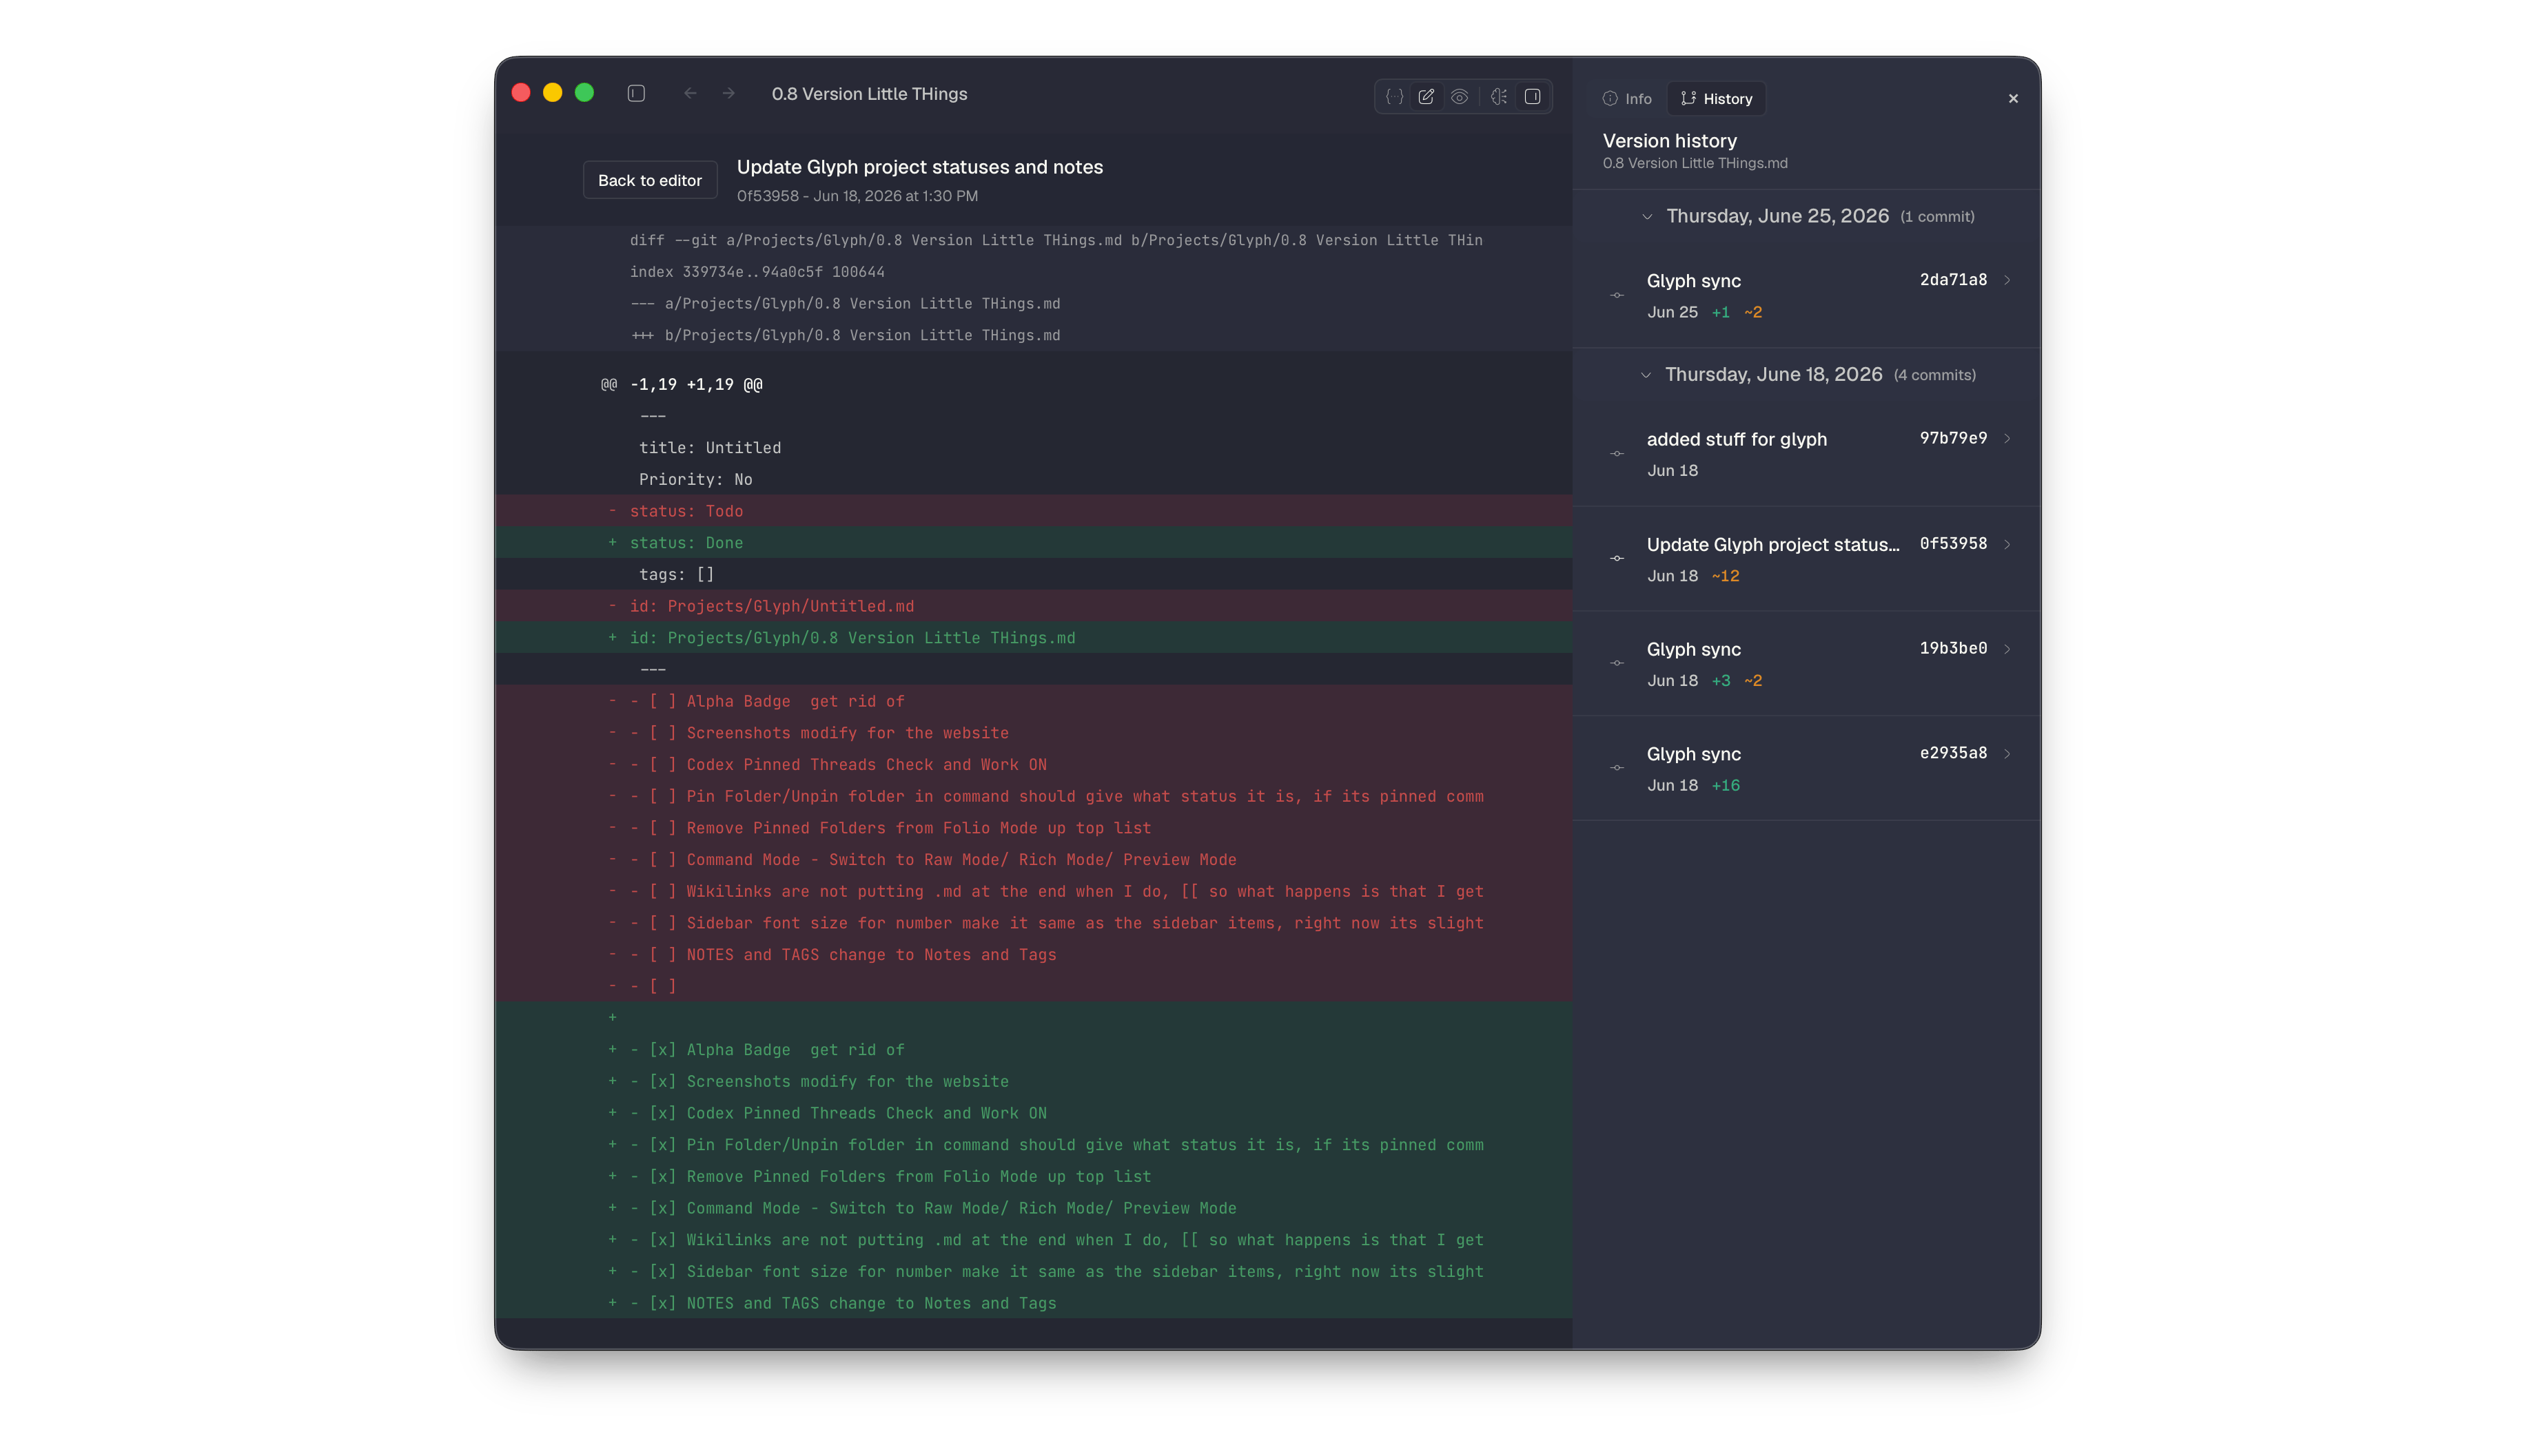
Task: Select the rich edit pencil icon
Action: [1426, 97]
